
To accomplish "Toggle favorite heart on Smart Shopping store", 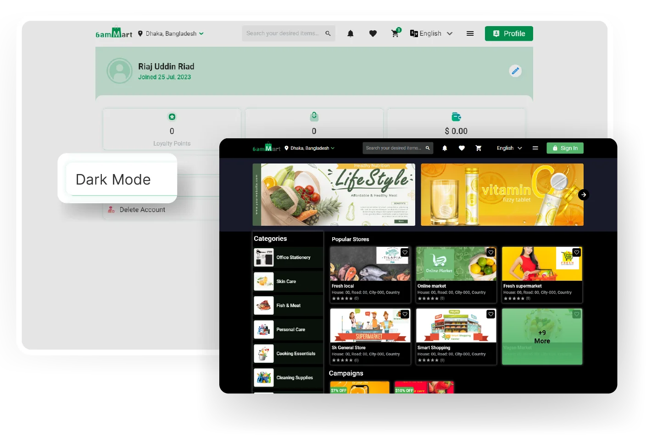I will pos(491,314).
